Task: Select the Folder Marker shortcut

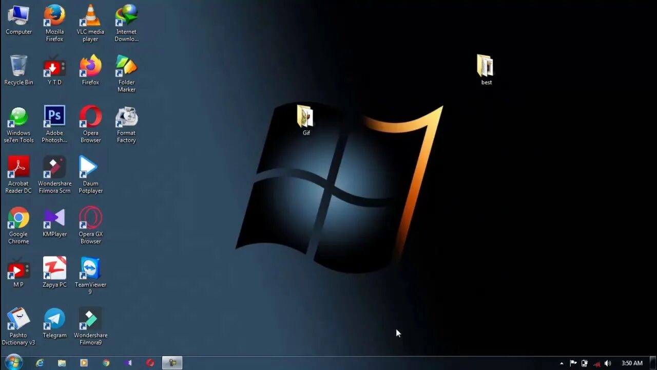Action: pos(126,74)
